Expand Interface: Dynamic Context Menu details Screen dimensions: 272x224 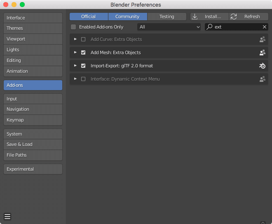(75, 79)
